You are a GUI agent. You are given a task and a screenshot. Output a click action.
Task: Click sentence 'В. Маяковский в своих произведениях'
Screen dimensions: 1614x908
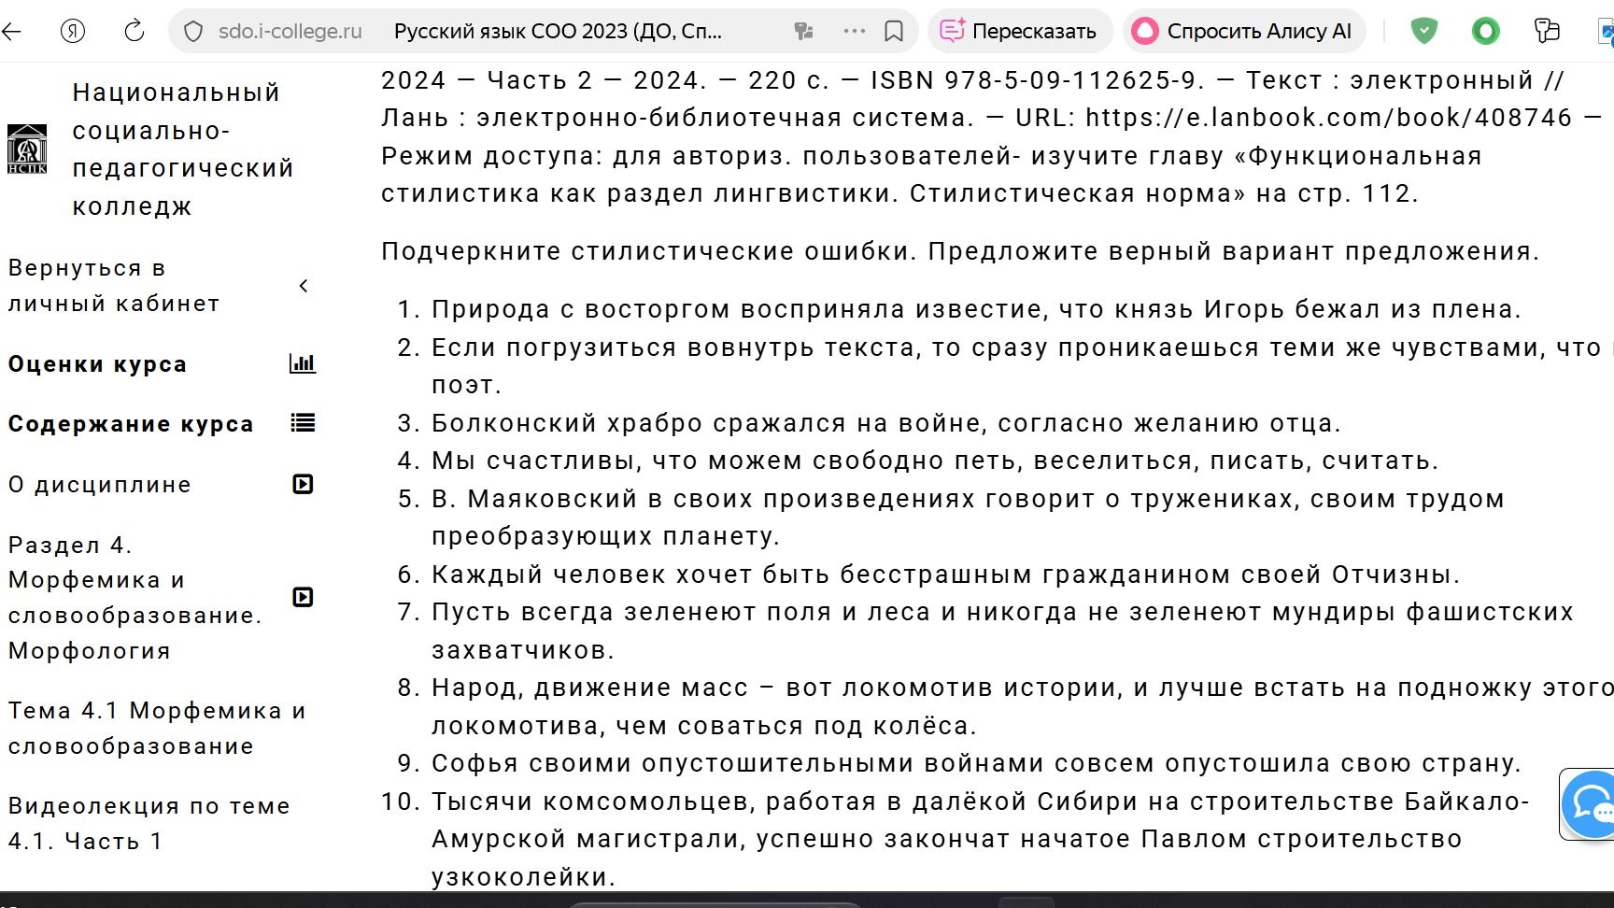point(968,518)
